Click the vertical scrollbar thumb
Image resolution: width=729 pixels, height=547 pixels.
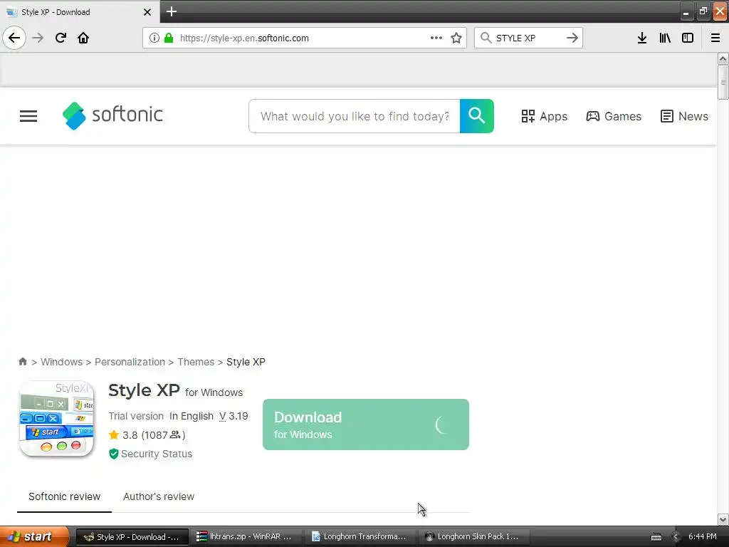tap(723, 82)
